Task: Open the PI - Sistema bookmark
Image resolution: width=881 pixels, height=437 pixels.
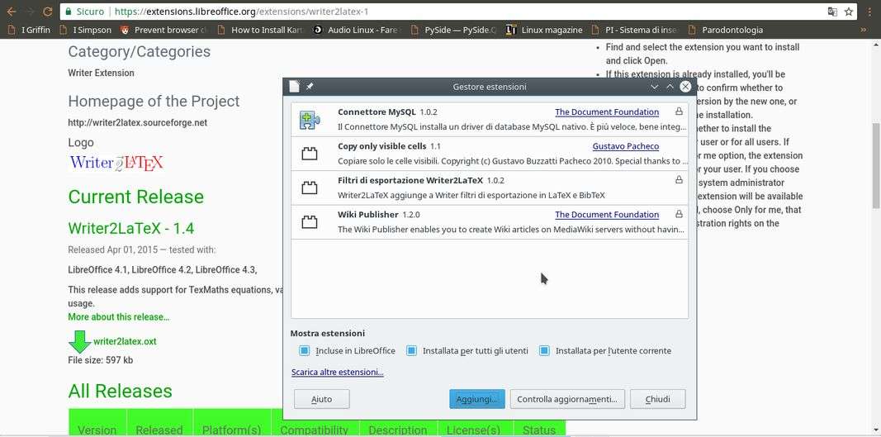Action: click(x=634, y=30)
